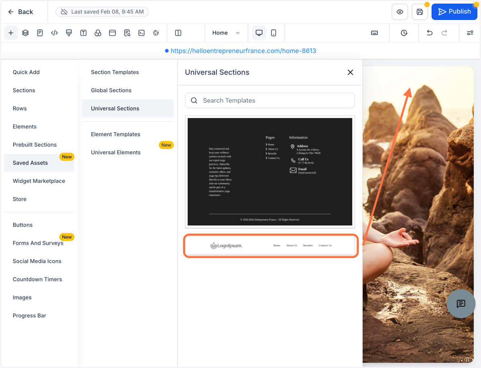Go Back to previous screen
This screenshot has width=481, height=368.
20,12
